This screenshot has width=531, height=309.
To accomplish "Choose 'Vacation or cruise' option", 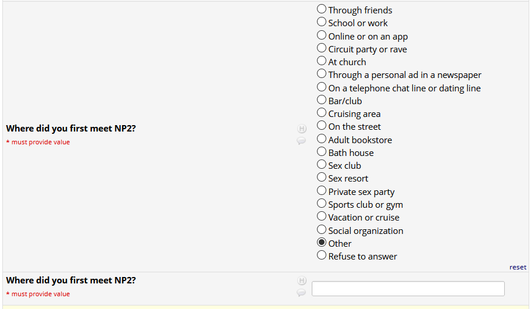I will [322, 216].
